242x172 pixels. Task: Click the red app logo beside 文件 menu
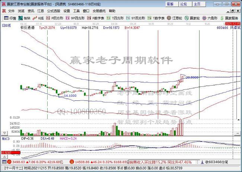pyautogui.click(x=4, y=11)
